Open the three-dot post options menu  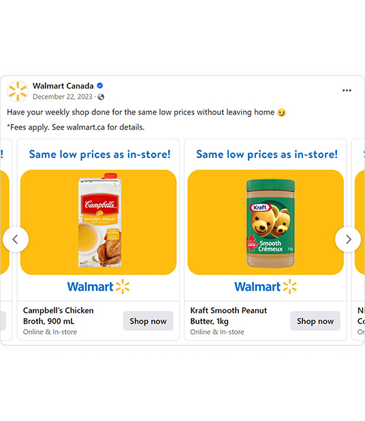click(x=347, y=91)
